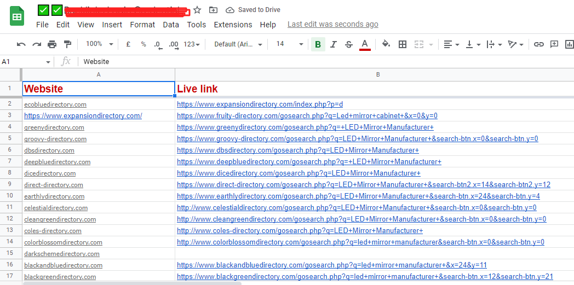Open the Data menu
The height and width of the screenshot is (285, 574).
171,25
